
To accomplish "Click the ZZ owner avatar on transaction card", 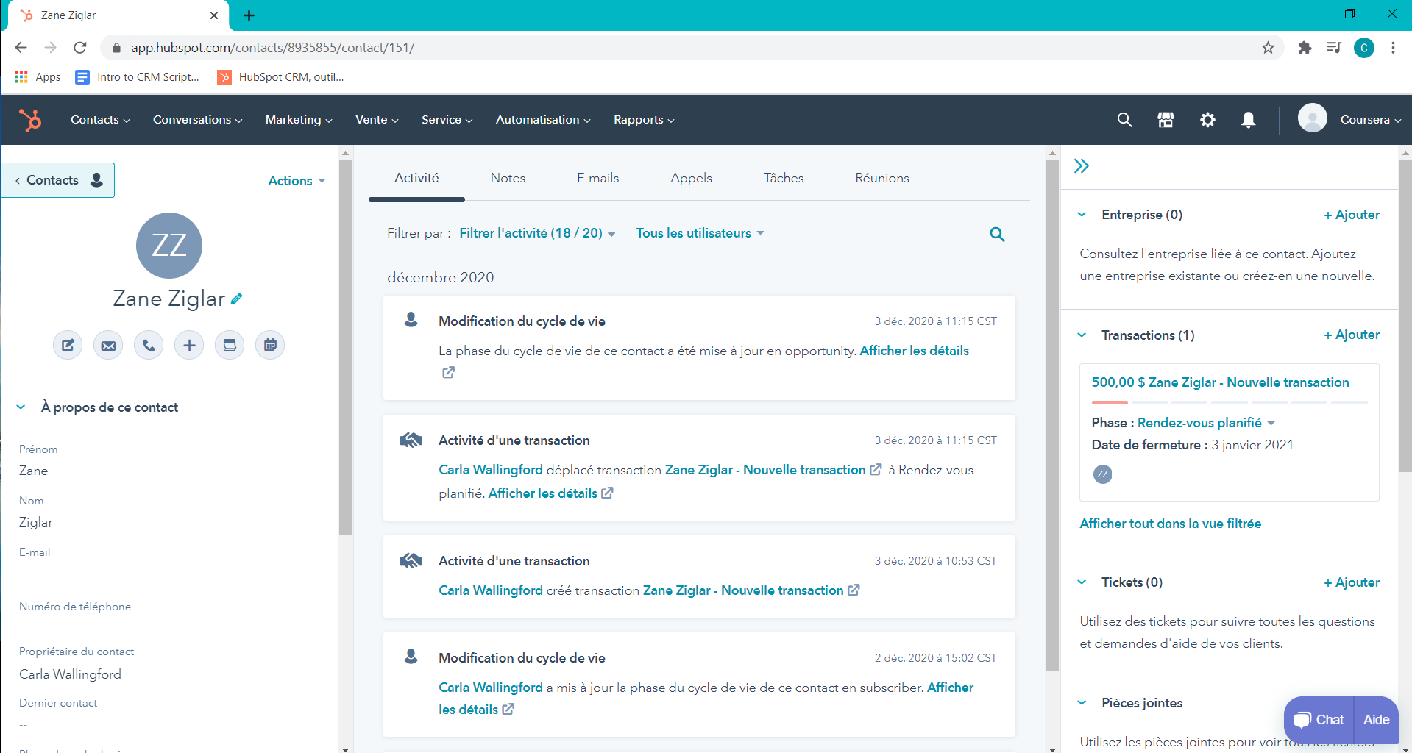I will [1102, 474].
